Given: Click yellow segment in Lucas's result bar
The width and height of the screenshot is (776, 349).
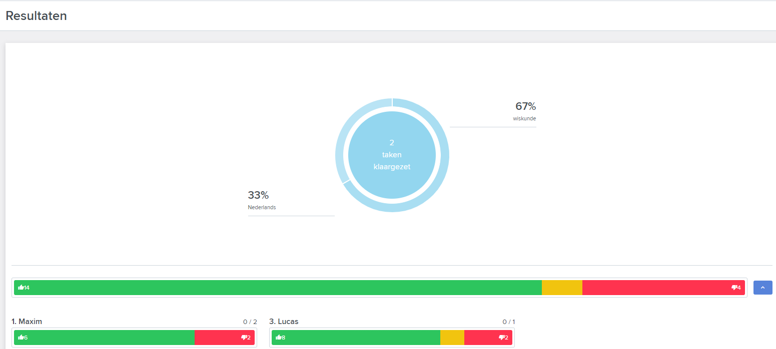Looking at the screenshot, I should point(452,338).
